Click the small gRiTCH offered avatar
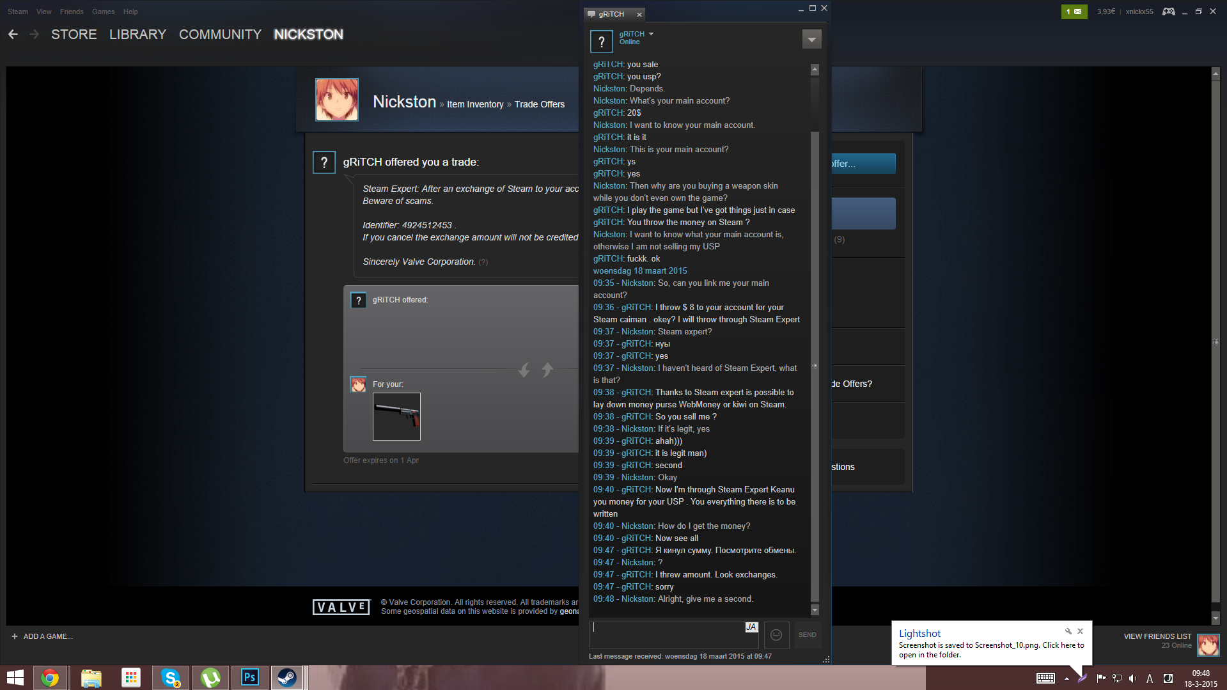 pos(359,300)
